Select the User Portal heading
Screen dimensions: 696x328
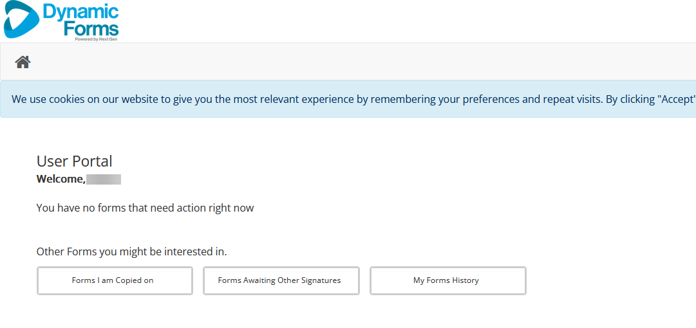[75, 161]
